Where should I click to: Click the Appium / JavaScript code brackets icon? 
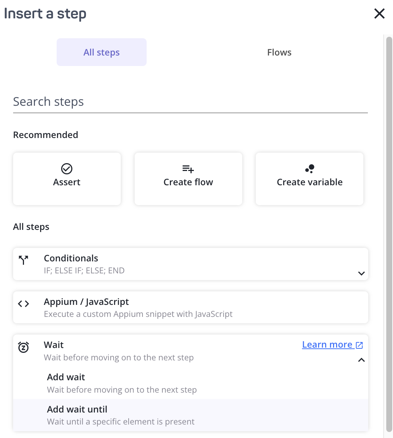click(x=24, y=304)
